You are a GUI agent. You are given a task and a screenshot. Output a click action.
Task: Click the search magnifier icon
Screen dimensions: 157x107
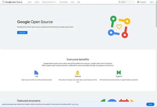tap(120, 2)
